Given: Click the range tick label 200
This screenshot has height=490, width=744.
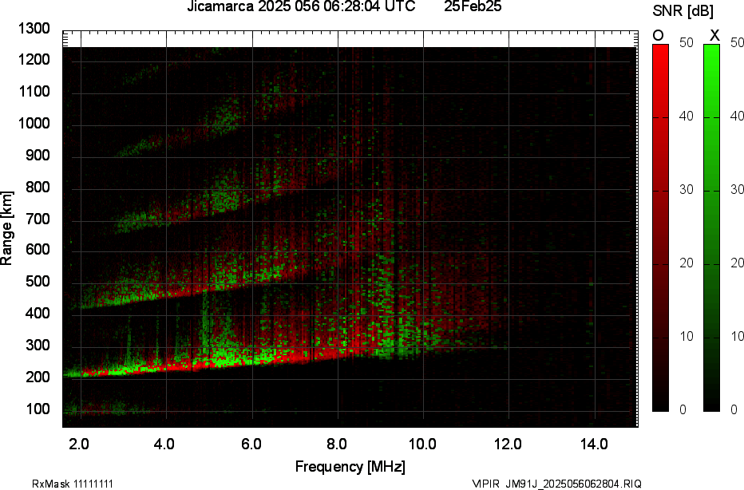Looking at the screenshot, I should click(38, 377).
